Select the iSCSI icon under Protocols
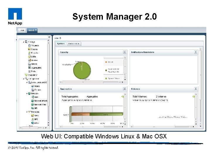The height and width of the screenshot is (158, 211). click(x=33, y=123)
